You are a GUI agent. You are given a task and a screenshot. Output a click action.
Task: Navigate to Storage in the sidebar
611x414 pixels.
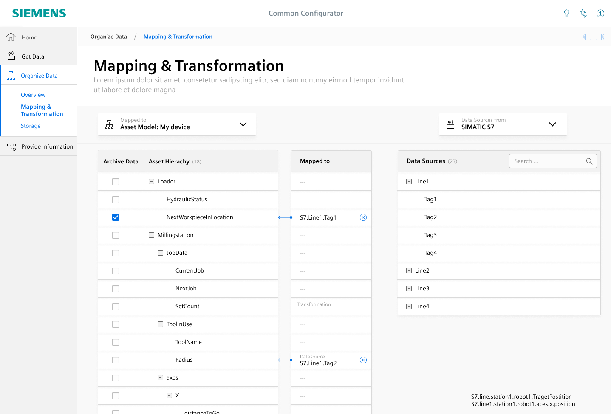[31, 126]
